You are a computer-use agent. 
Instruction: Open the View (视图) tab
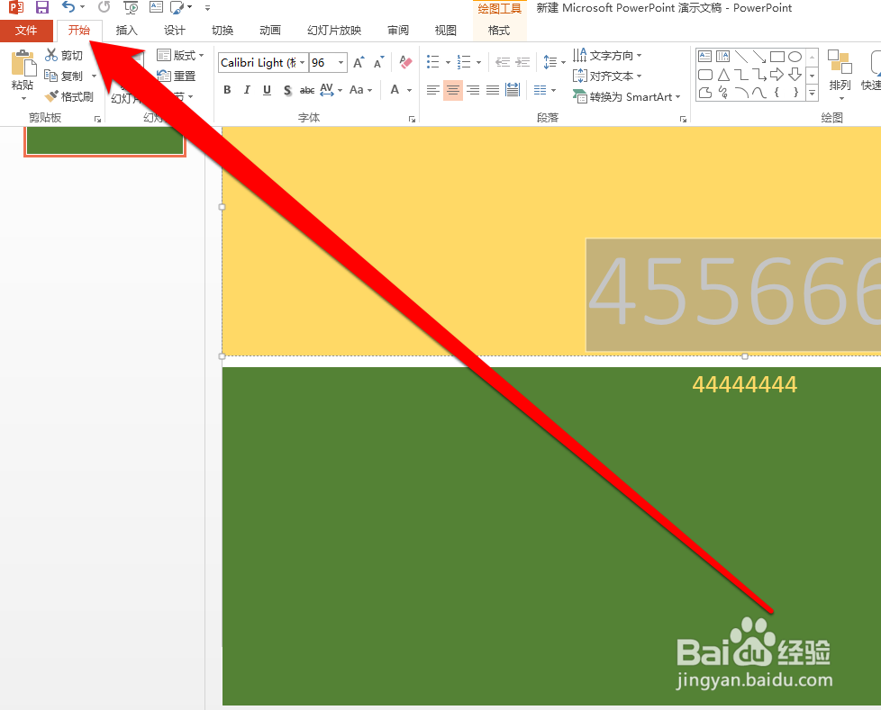point(446,31)
